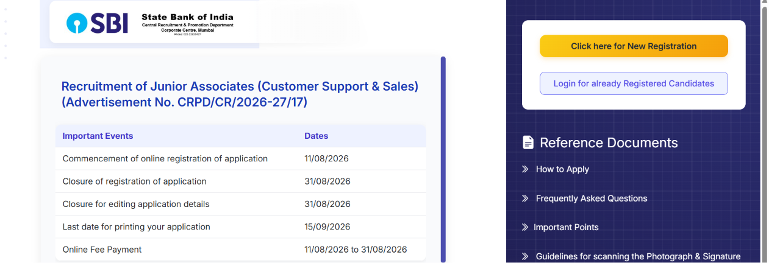Open the How to Apply document
The width and height of the screenshot is (769, 263).
pos(562,169)
